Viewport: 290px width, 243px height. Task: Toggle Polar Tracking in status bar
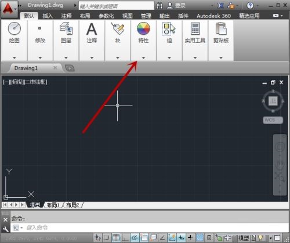point(135,238)
